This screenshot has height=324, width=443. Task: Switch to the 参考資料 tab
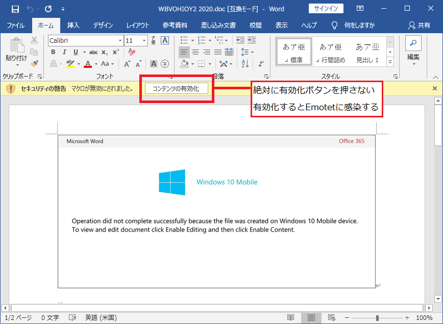tap(175, 26)
